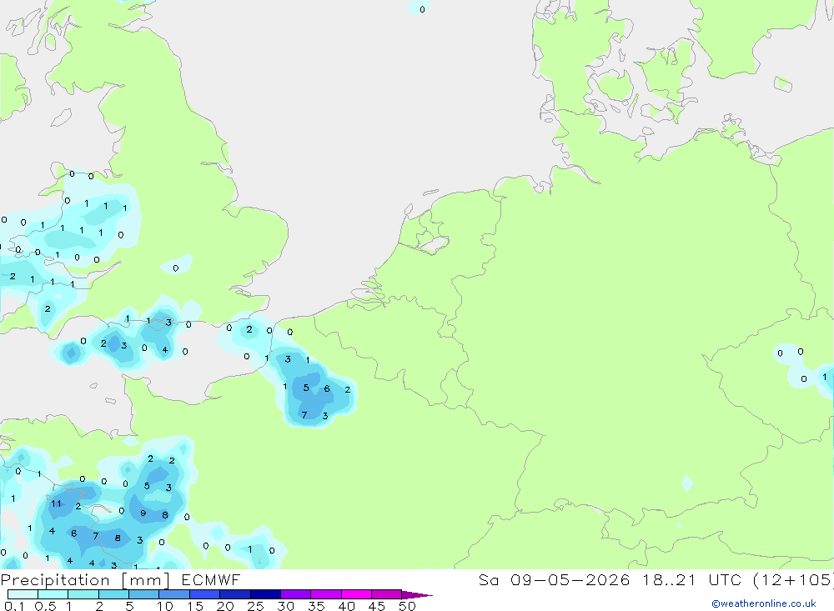Pick the bright magenta 40–45 legend swatch
The image size is (834, 611).
(356, 594)
